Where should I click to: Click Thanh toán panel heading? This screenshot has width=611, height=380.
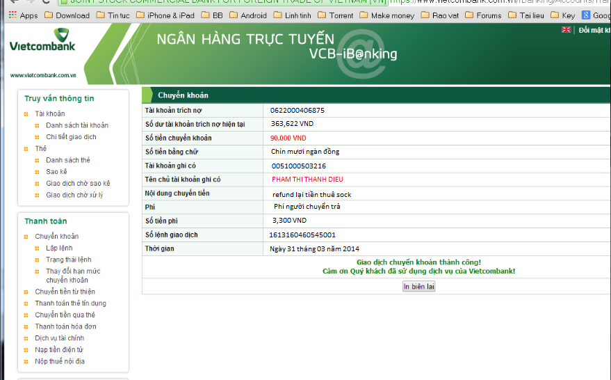click(x=46, y=221)
